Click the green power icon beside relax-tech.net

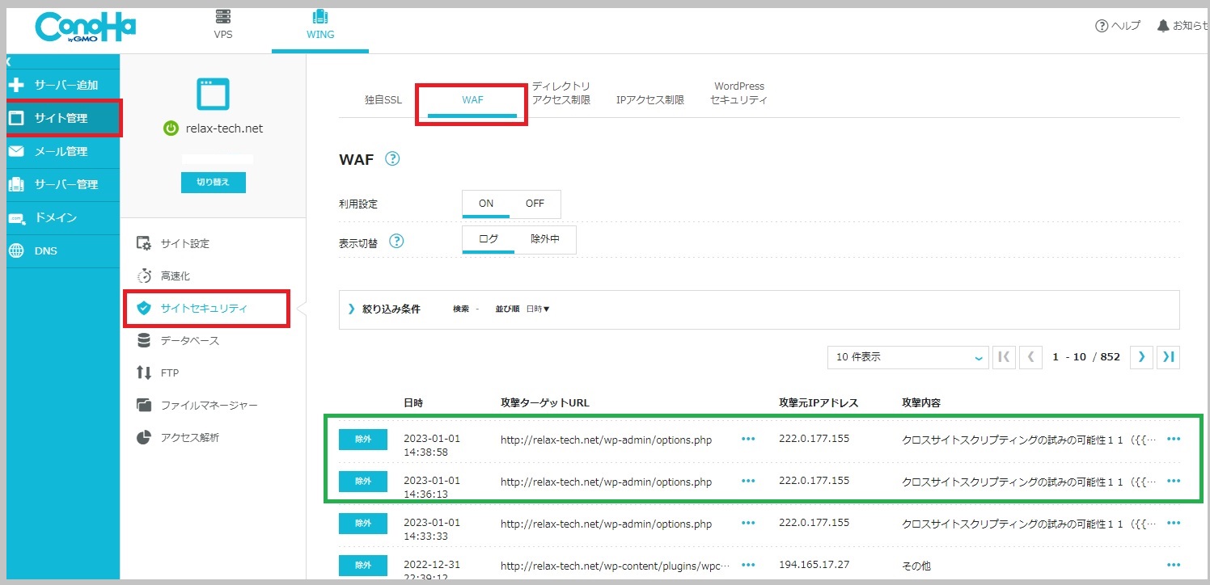point(171,128)
